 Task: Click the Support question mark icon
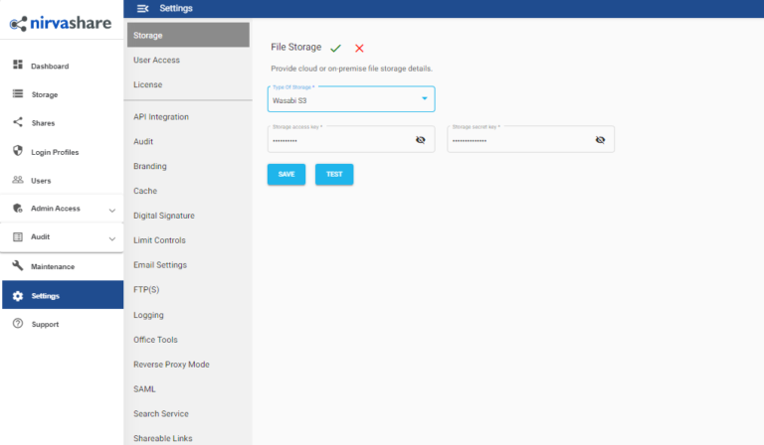(x=18, y=324)
